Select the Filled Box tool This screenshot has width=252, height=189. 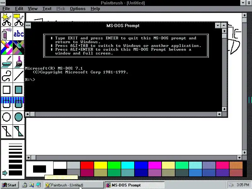pos(19,90)
